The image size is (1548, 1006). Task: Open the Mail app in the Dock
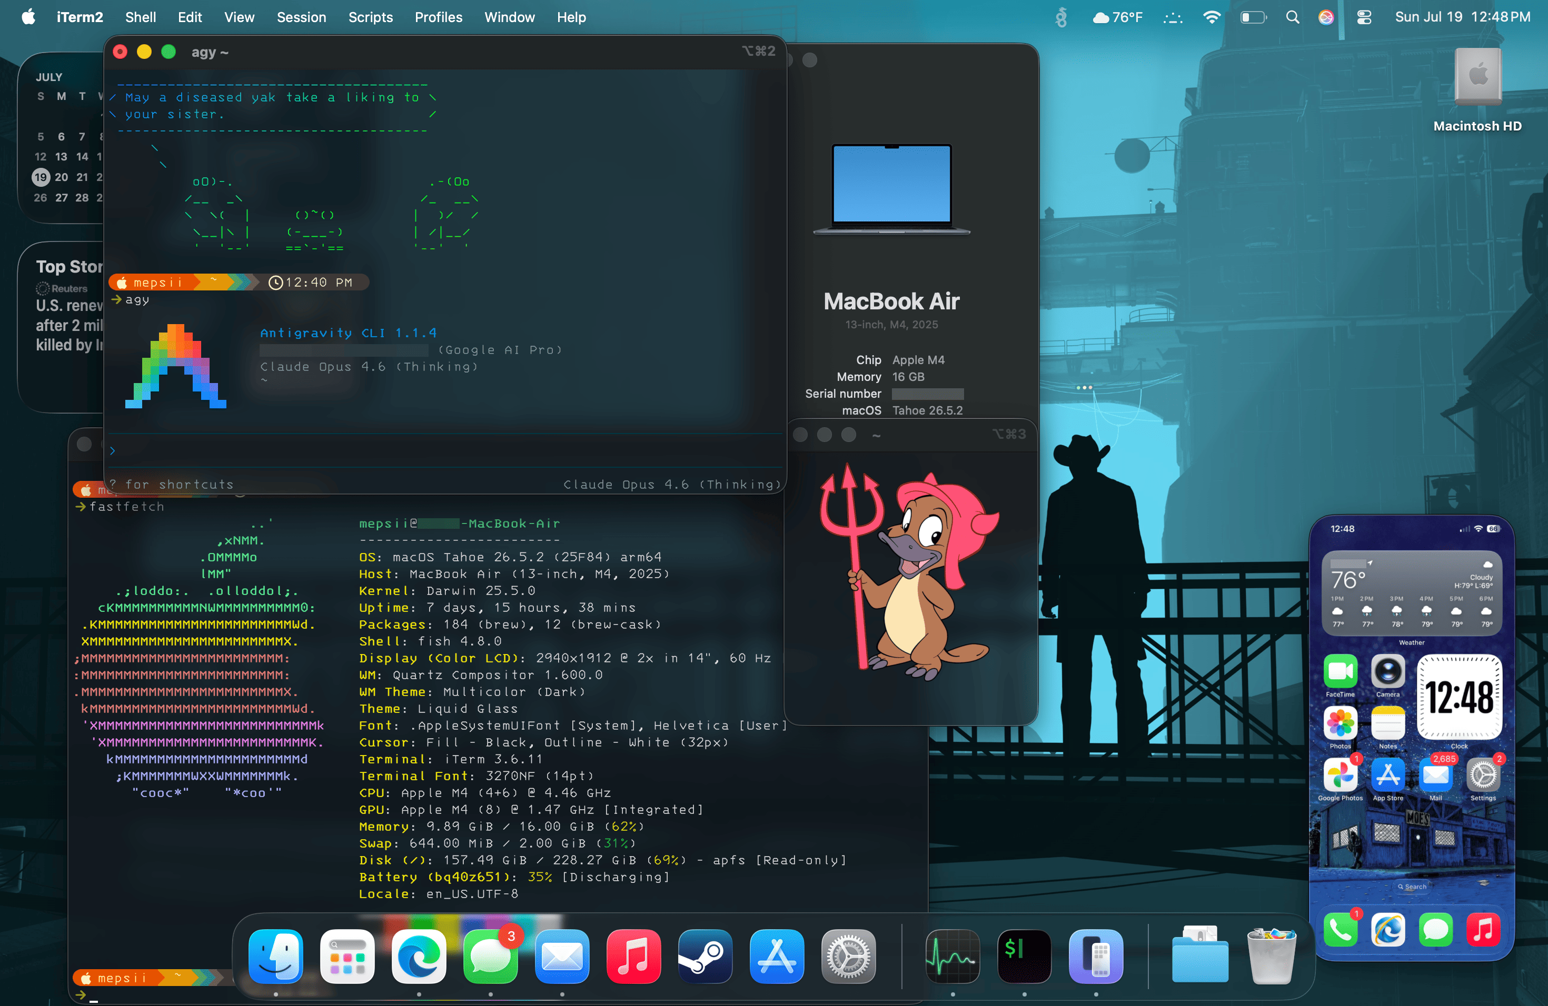tap(562, 956)
